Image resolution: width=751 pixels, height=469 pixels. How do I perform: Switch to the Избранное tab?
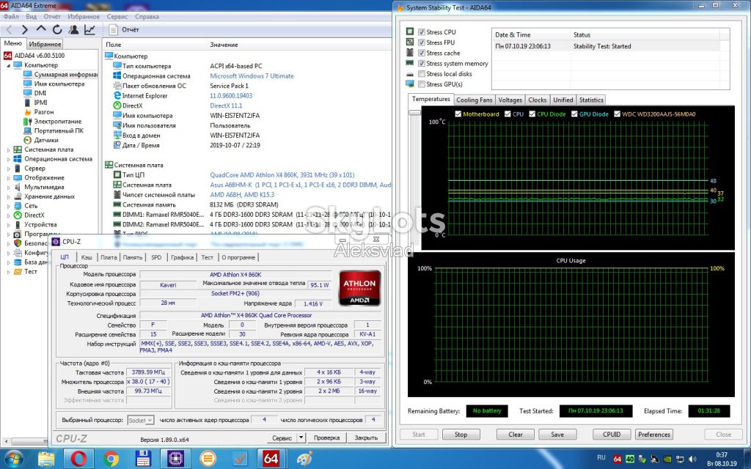coord(45,43)
